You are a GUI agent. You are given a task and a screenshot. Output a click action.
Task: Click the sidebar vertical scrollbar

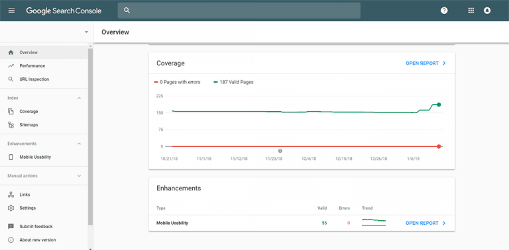pyautogui.click(x=91, y=136)
